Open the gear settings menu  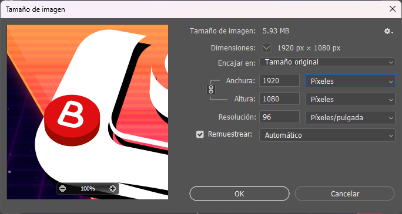pyautogui.click(x=388, y=32)
